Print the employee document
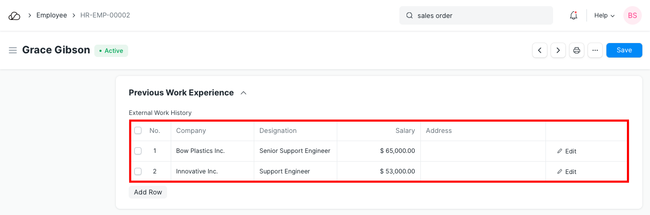The width and height of the screenshot is (650, 215). [577, 50]
